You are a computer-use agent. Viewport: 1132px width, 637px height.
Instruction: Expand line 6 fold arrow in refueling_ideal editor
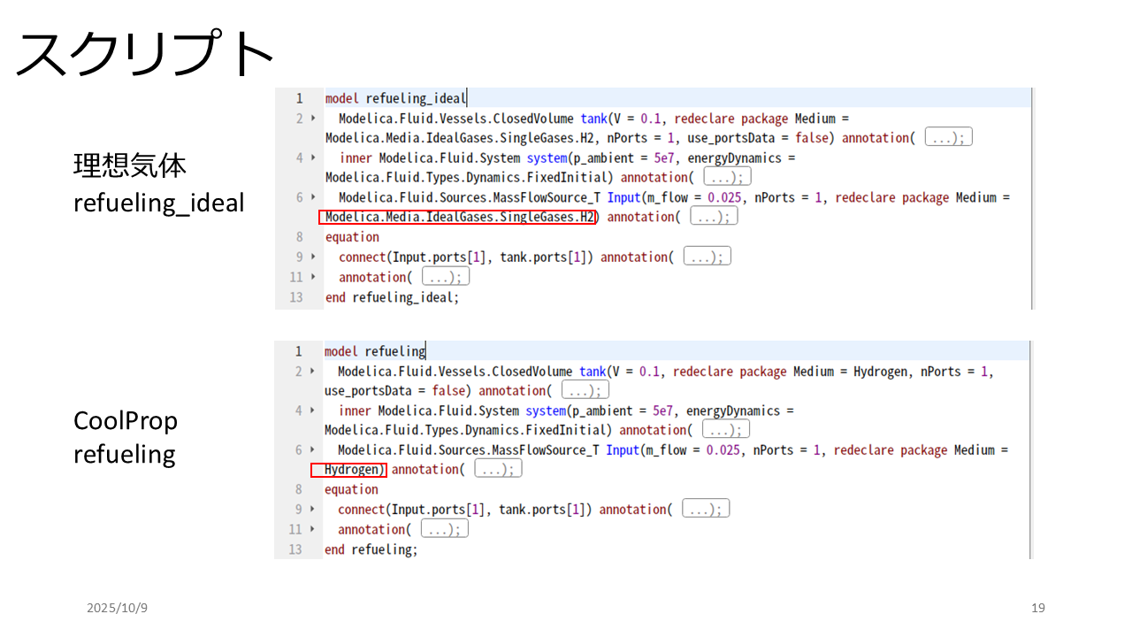pos(313,197)
